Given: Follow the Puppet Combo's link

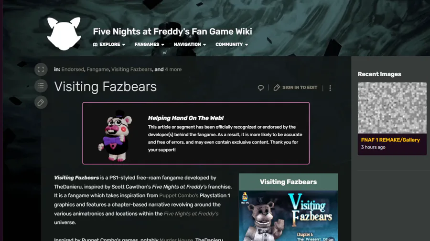Looking at the screenshot, I should point(179,196).
